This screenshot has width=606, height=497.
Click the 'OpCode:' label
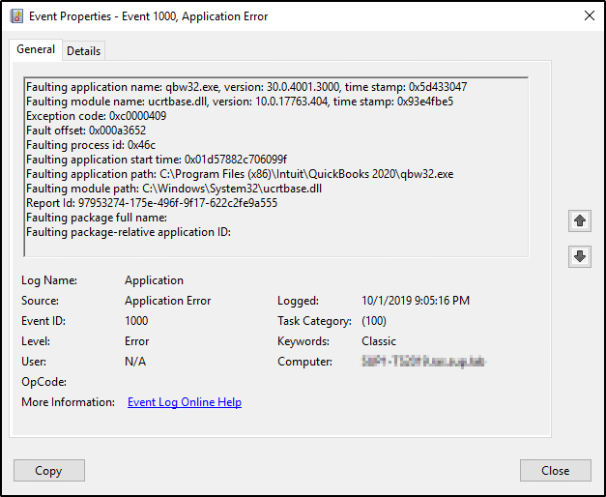pyautogui.click(x=43, y=382)
